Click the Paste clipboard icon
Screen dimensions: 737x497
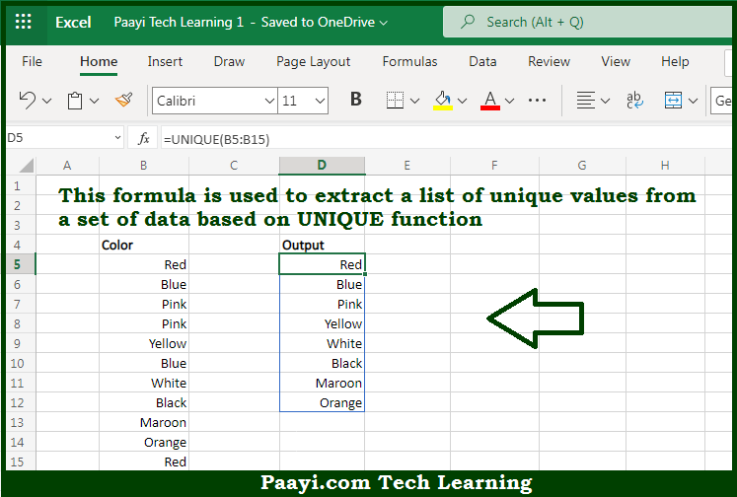point(75,101)
